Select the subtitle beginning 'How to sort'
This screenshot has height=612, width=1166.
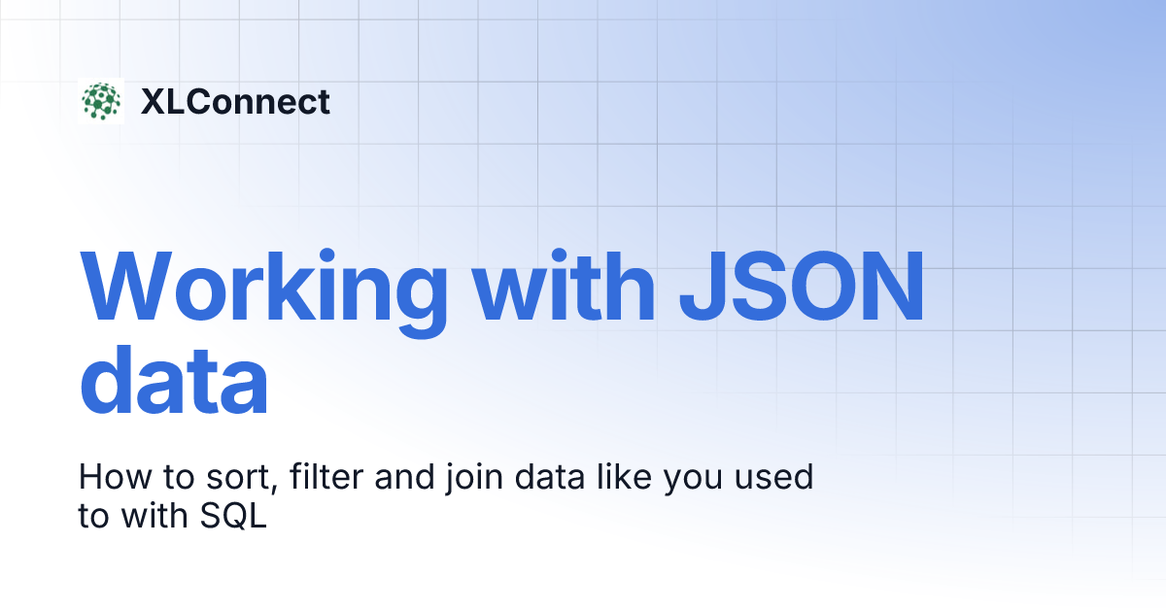click(446, 497)
